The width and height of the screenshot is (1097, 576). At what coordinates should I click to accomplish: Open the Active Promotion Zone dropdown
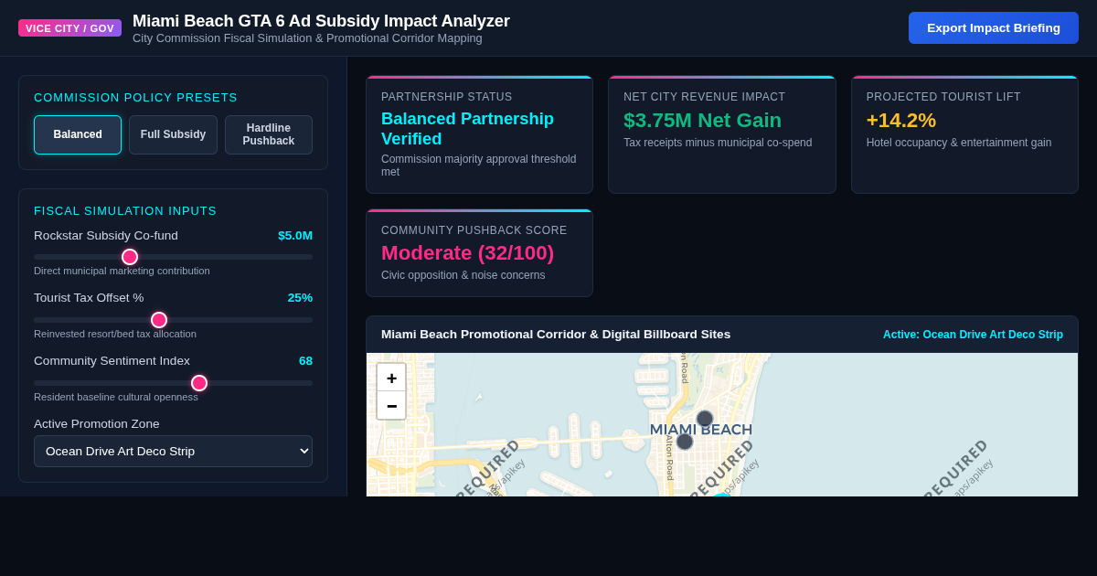[173, 451]
